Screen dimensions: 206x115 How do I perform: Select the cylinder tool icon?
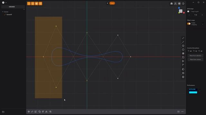click(183, 53)
